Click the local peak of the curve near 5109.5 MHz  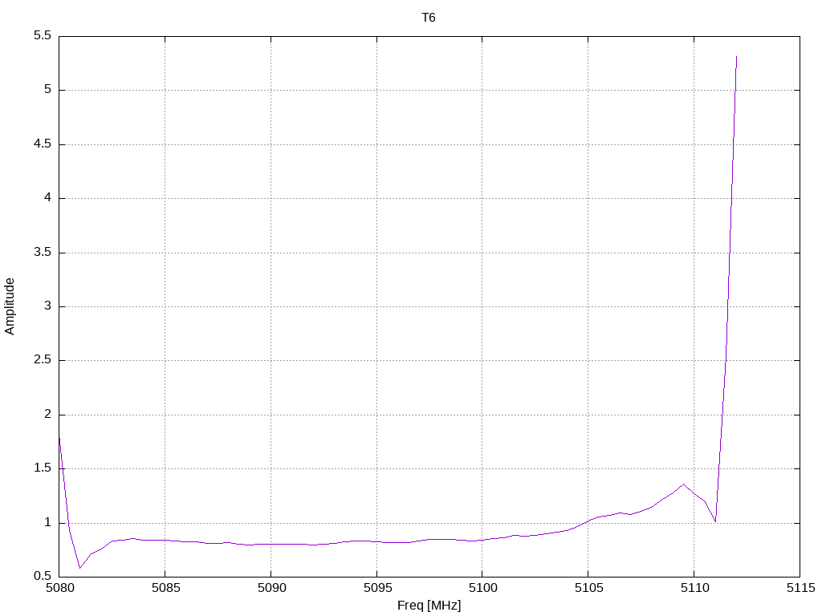coord(683,484)
